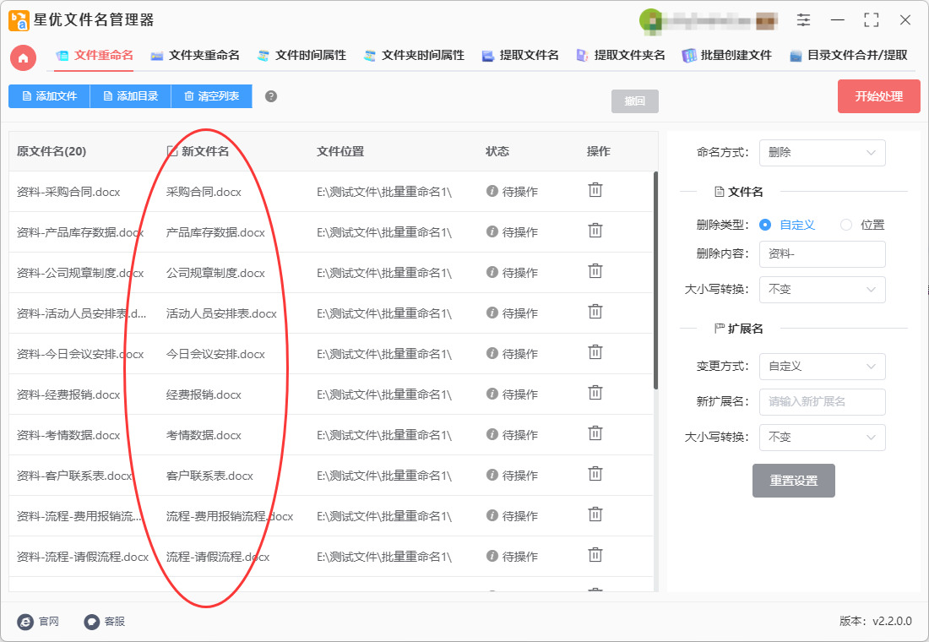Switch to 提取文件夹名 tab
The height and width of the screenshot is (642, 929).
pyautogui.click(x=621, y=56)
